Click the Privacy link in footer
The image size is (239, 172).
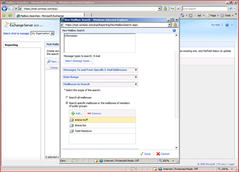tap(222, 164)
